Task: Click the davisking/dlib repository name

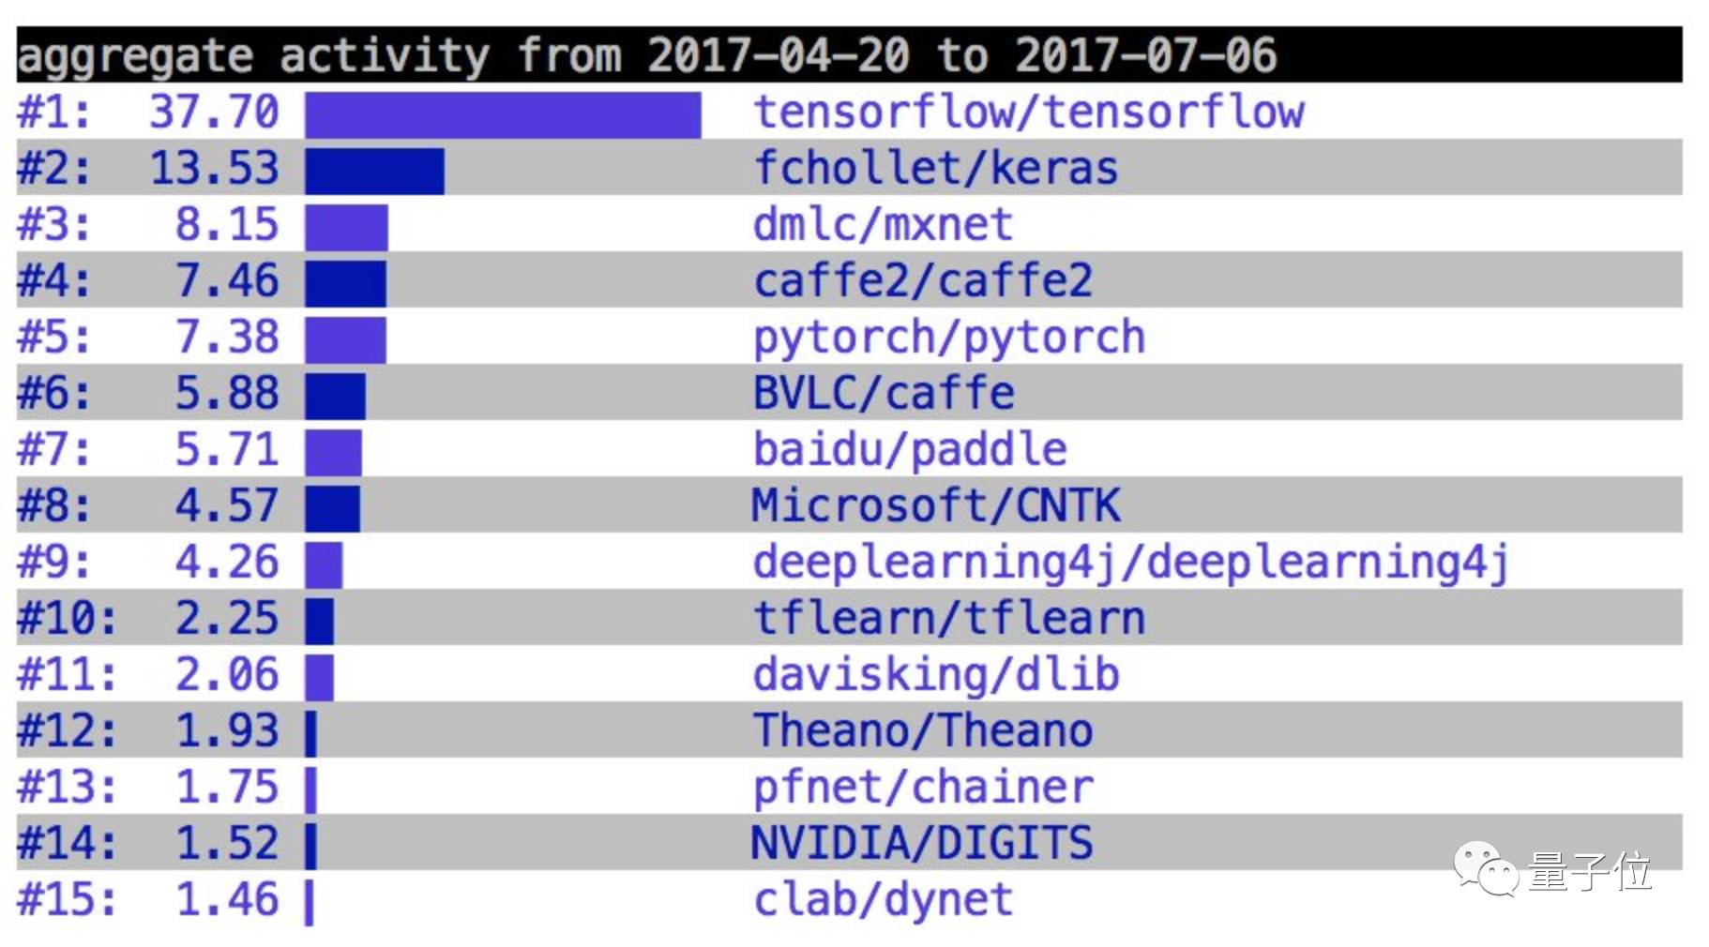Action: click(x=936, y=675)
